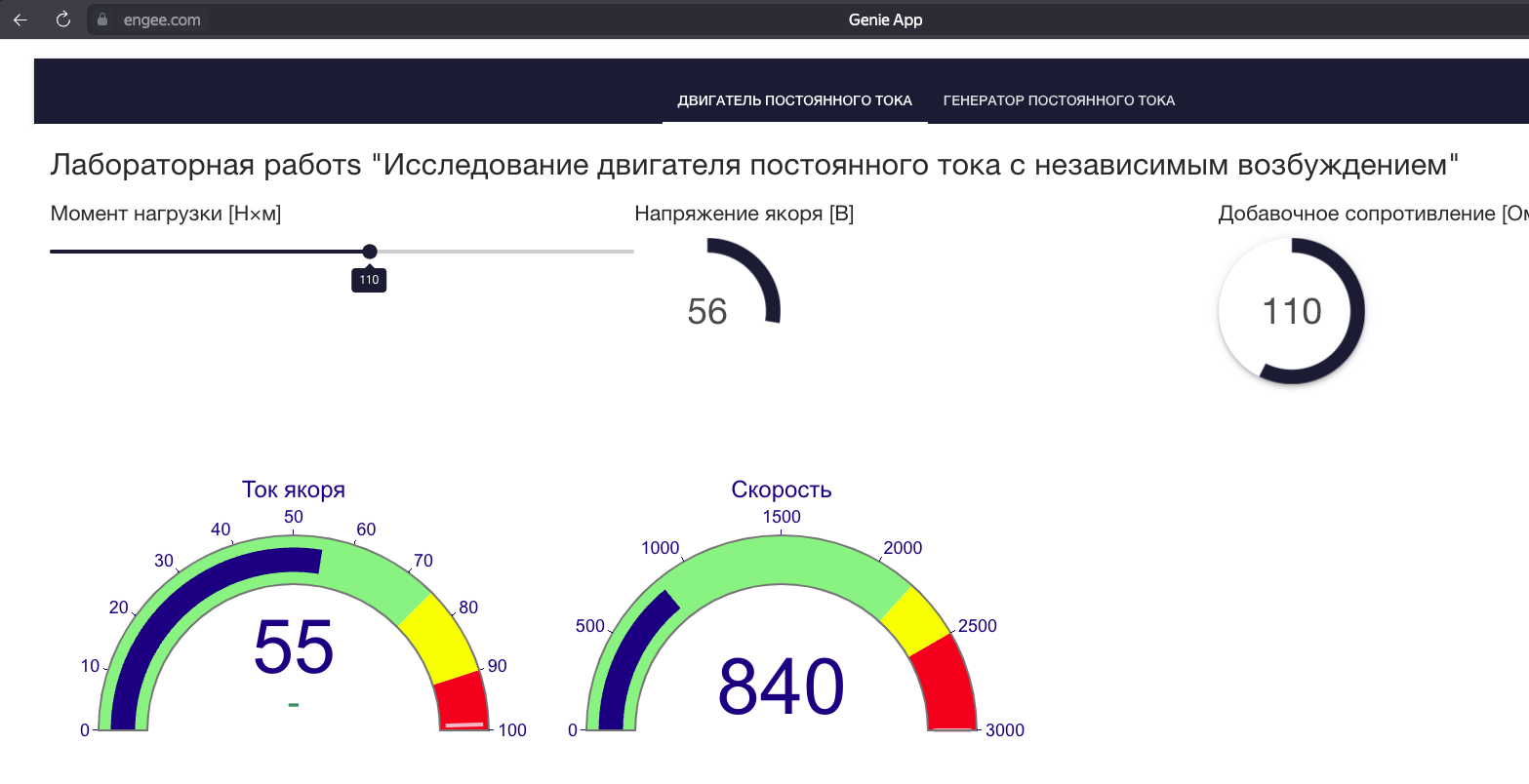Click the 840 value in Скорость gauge

coord(781,686)
